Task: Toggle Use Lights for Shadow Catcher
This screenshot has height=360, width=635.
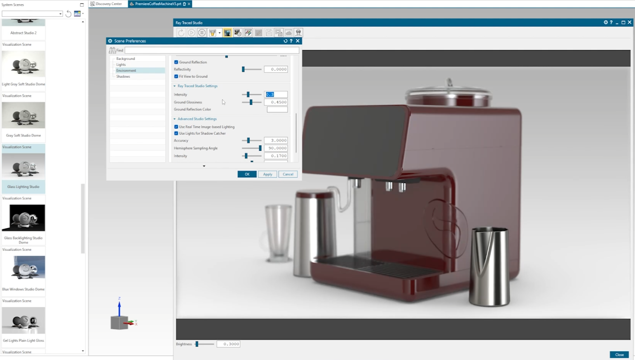Action: tap(176, 133)
